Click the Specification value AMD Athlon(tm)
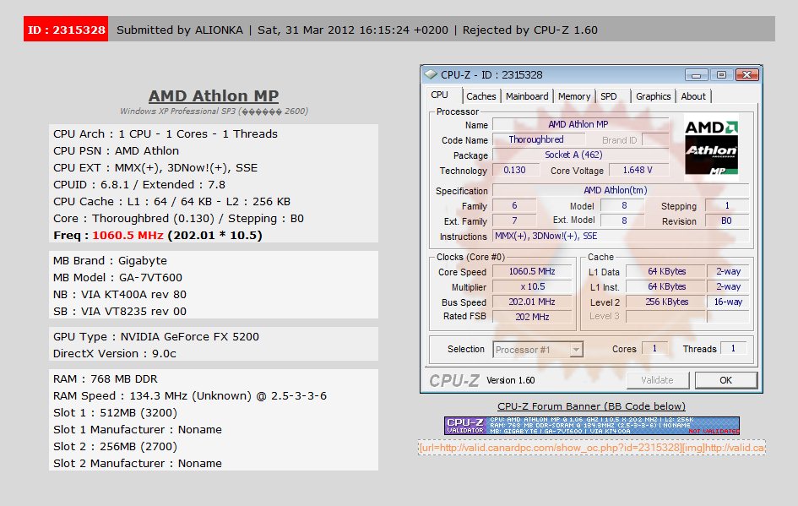This screenshot has width=798, height=506. click(x=621, y=190)
